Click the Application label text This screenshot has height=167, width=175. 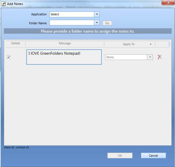click(x=39, y=14)
